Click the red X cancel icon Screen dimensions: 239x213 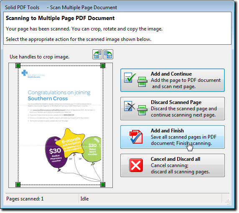(x=136, y=165)
